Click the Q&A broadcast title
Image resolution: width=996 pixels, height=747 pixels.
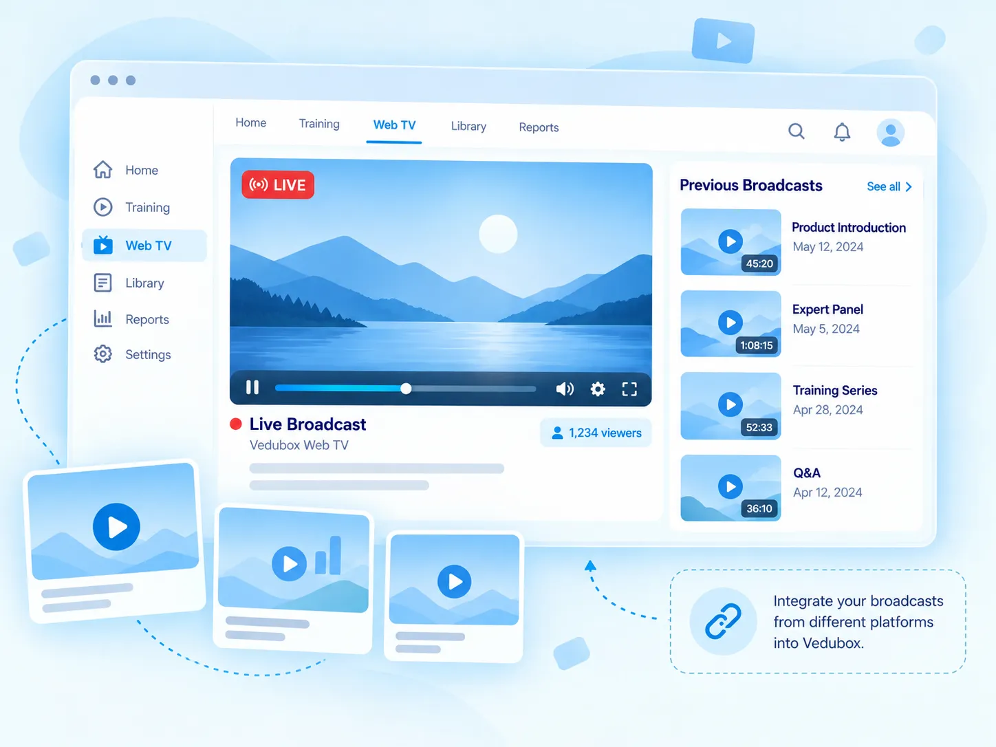click(x=807, y=473)
